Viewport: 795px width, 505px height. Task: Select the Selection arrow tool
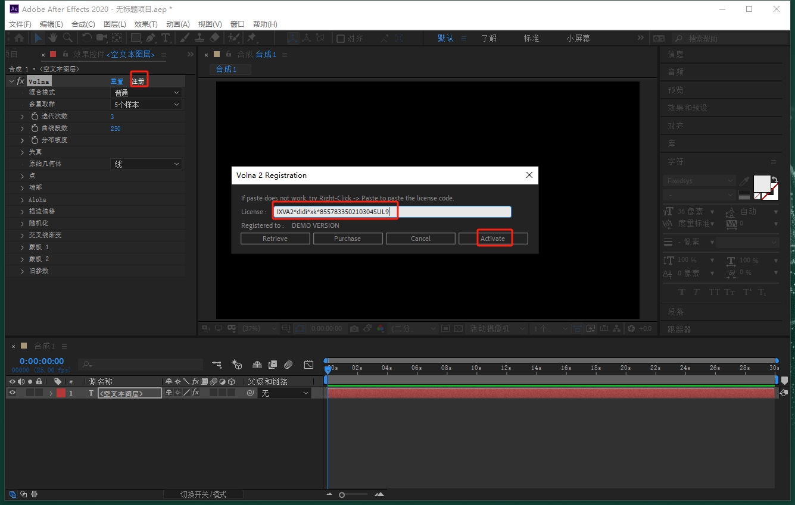point(38,38)
